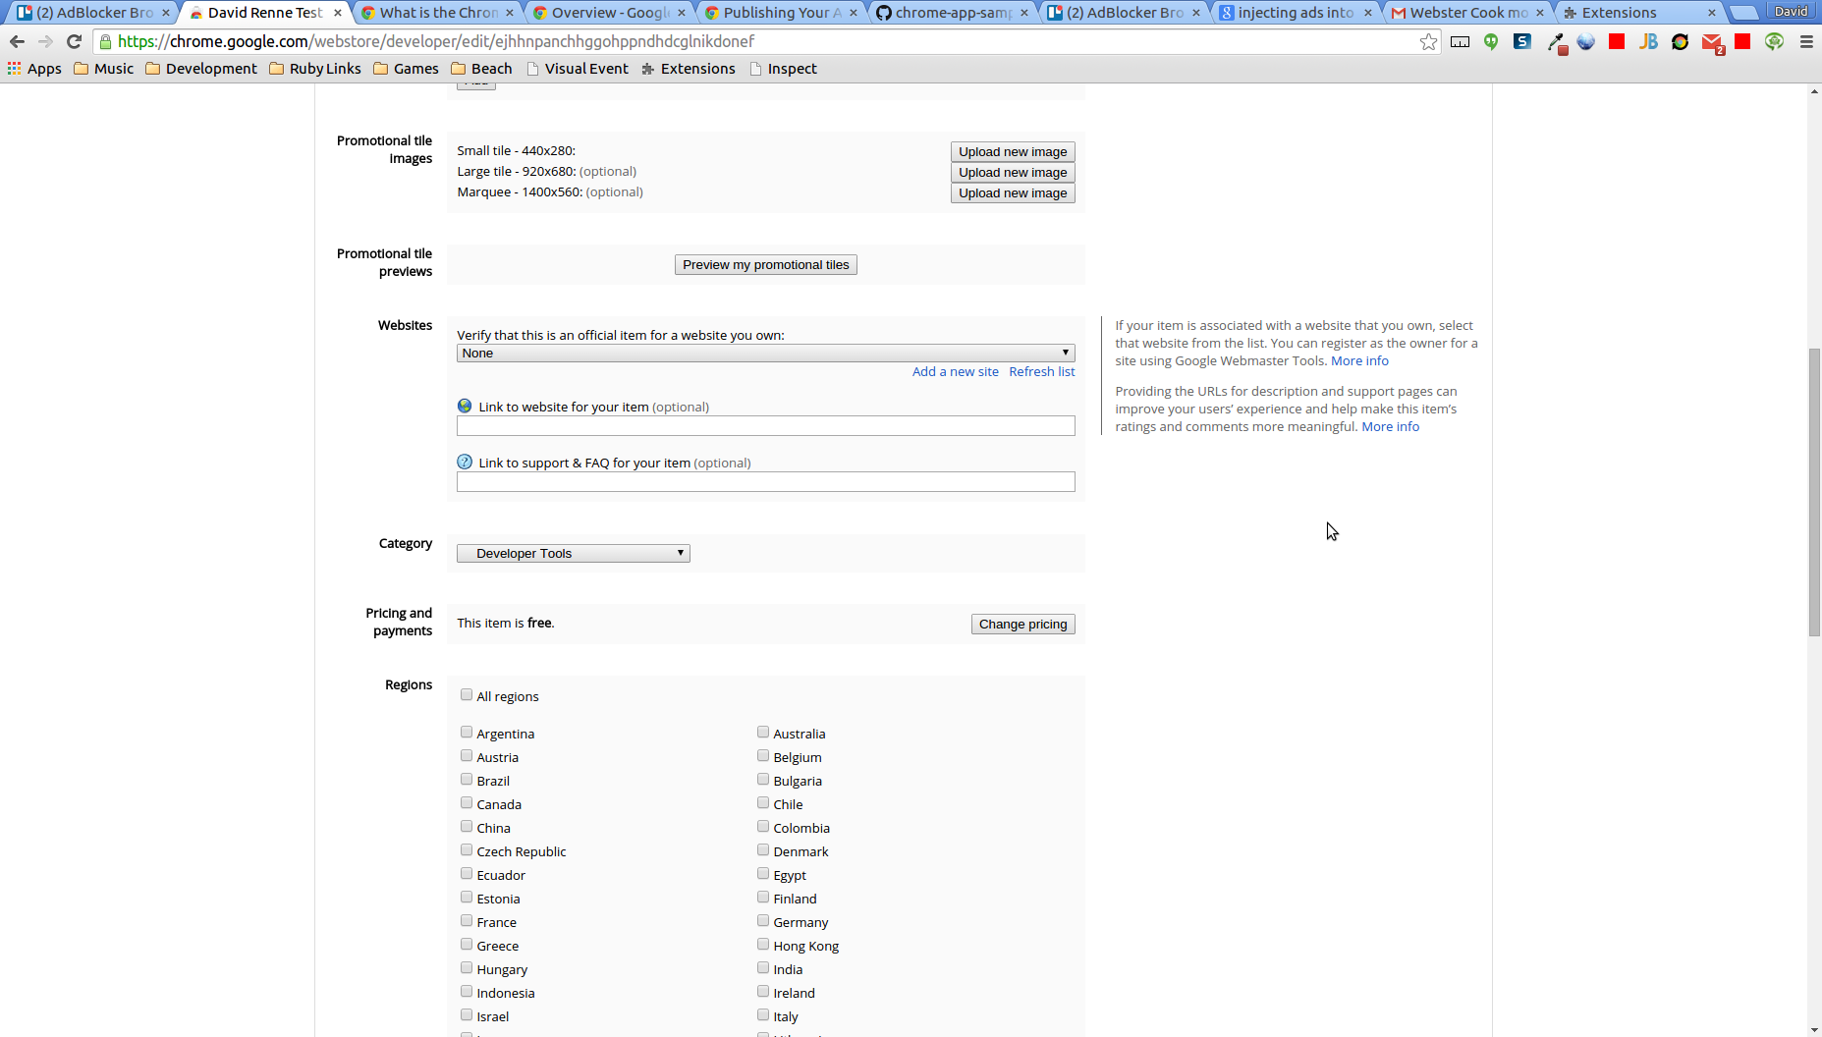Click the blue S extension icon

tap(1522, 41)
